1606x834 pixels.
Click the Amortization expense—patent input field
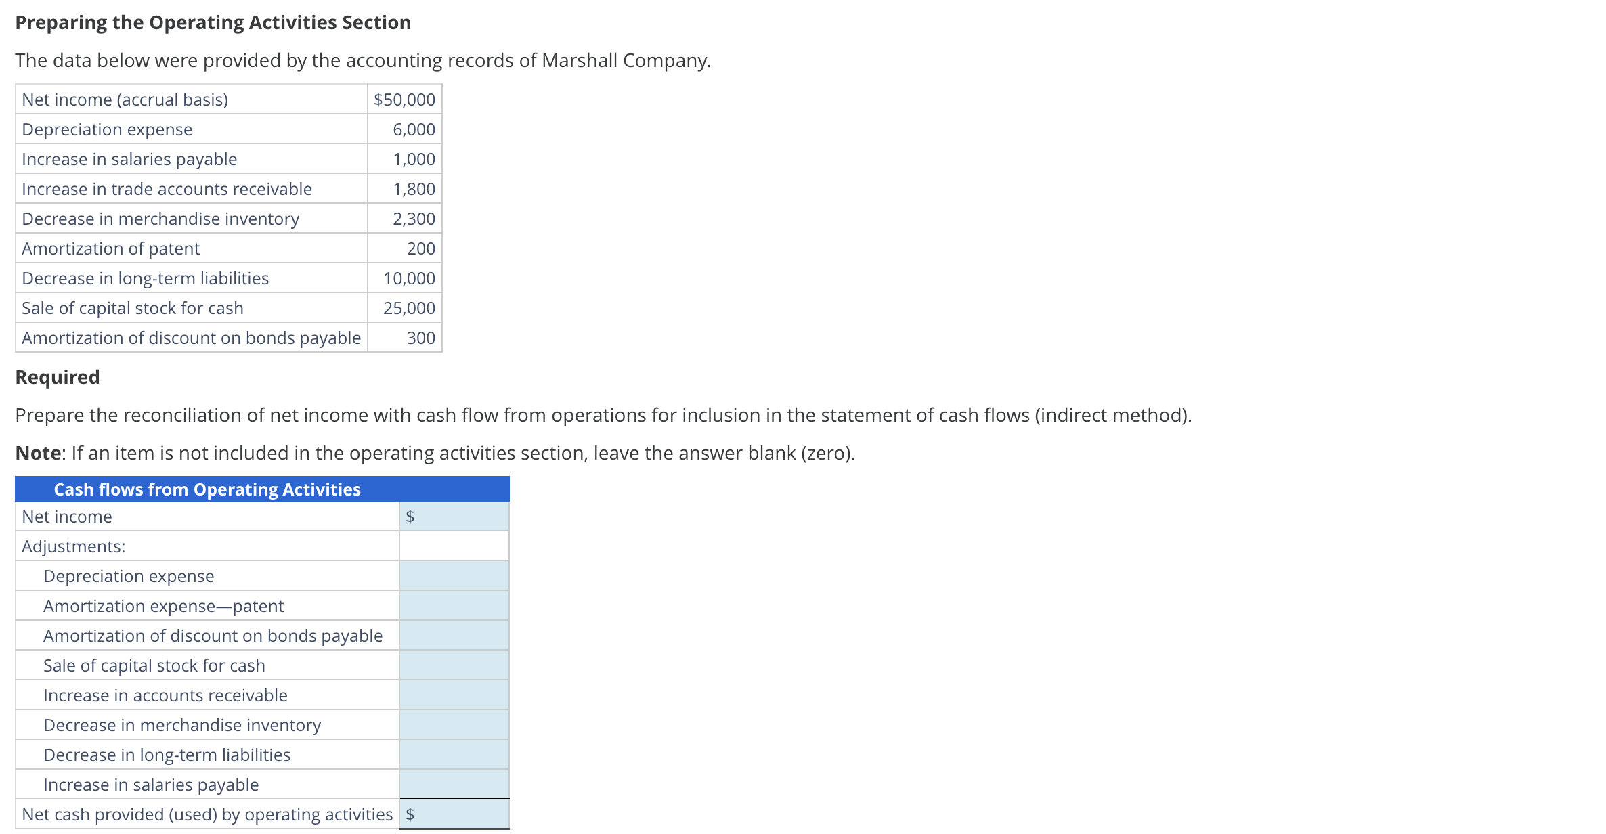[x=454, y=605]
